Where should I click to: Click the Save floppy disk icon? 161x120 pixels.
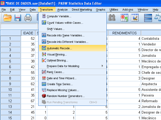18,18
